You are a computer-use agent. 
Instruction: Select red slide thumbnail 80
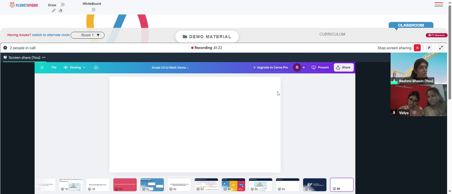[125, 185]
